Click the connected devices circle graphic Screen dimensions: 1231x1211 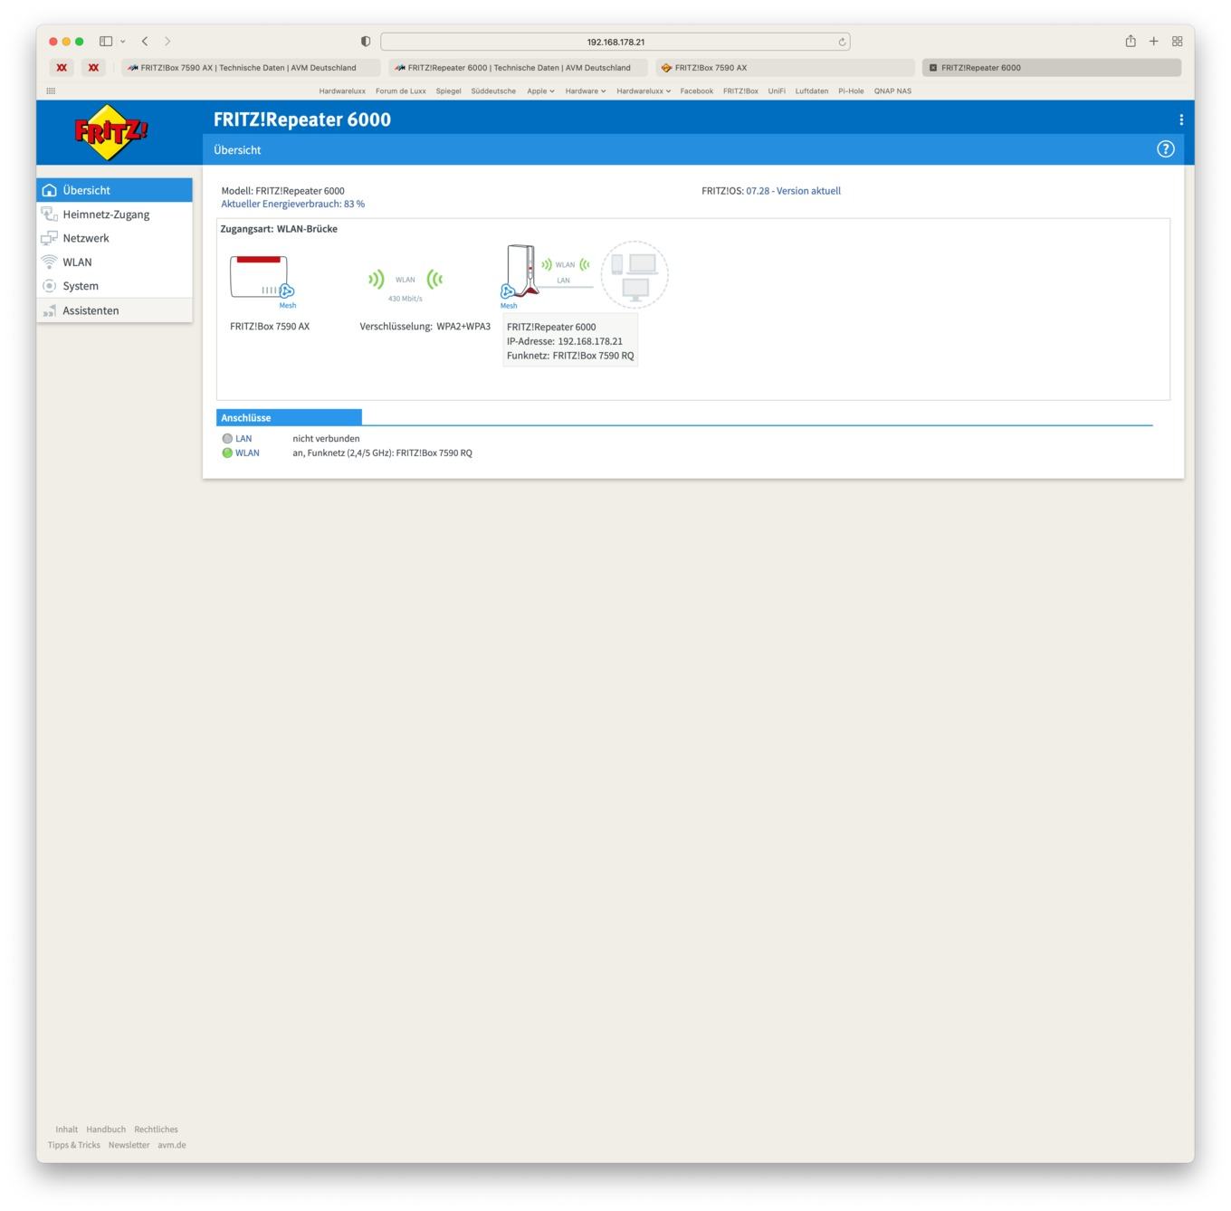(635, 275)
